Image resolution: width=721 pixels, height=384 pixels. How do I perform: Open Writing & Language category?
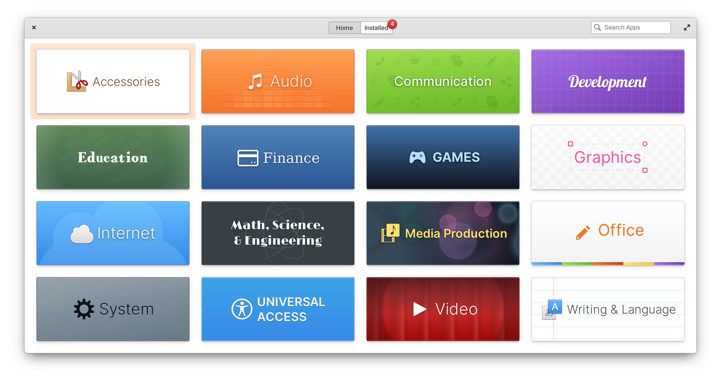(608, 309)
